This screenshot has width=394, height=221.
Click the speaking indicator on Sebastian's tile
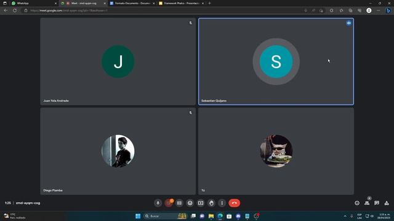348,23
